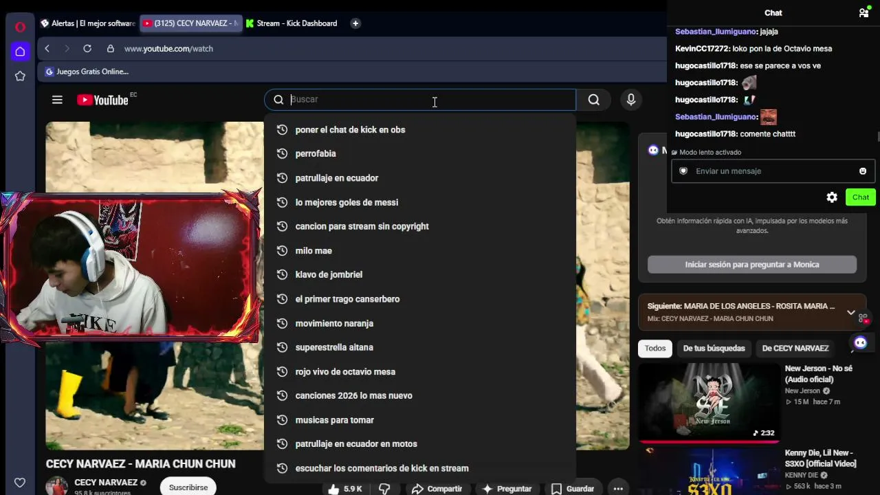Viewport: 880px width, 495px height.
Task: Go back with the browser back arrow
Action: pyautogui.click(x=47, y=49)
